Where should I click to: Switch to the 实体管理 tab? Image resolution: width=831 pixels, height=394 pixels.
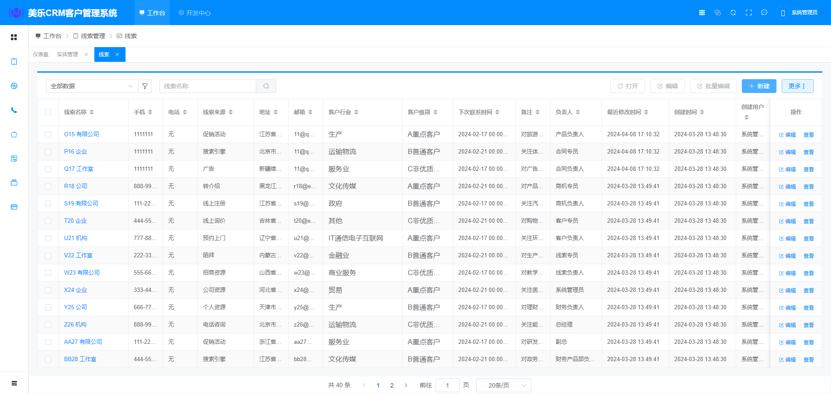click(68, 54)
